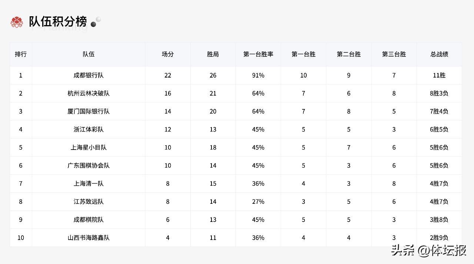Click the black and white Go stones icon
The image size is (474, 264).
click(96, 22)
